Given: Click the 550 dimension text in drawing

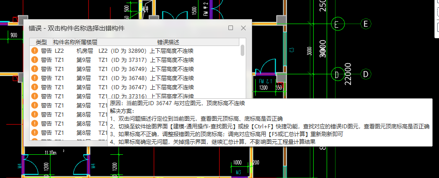Looking at the screenshot, I should tap(279, 87).
